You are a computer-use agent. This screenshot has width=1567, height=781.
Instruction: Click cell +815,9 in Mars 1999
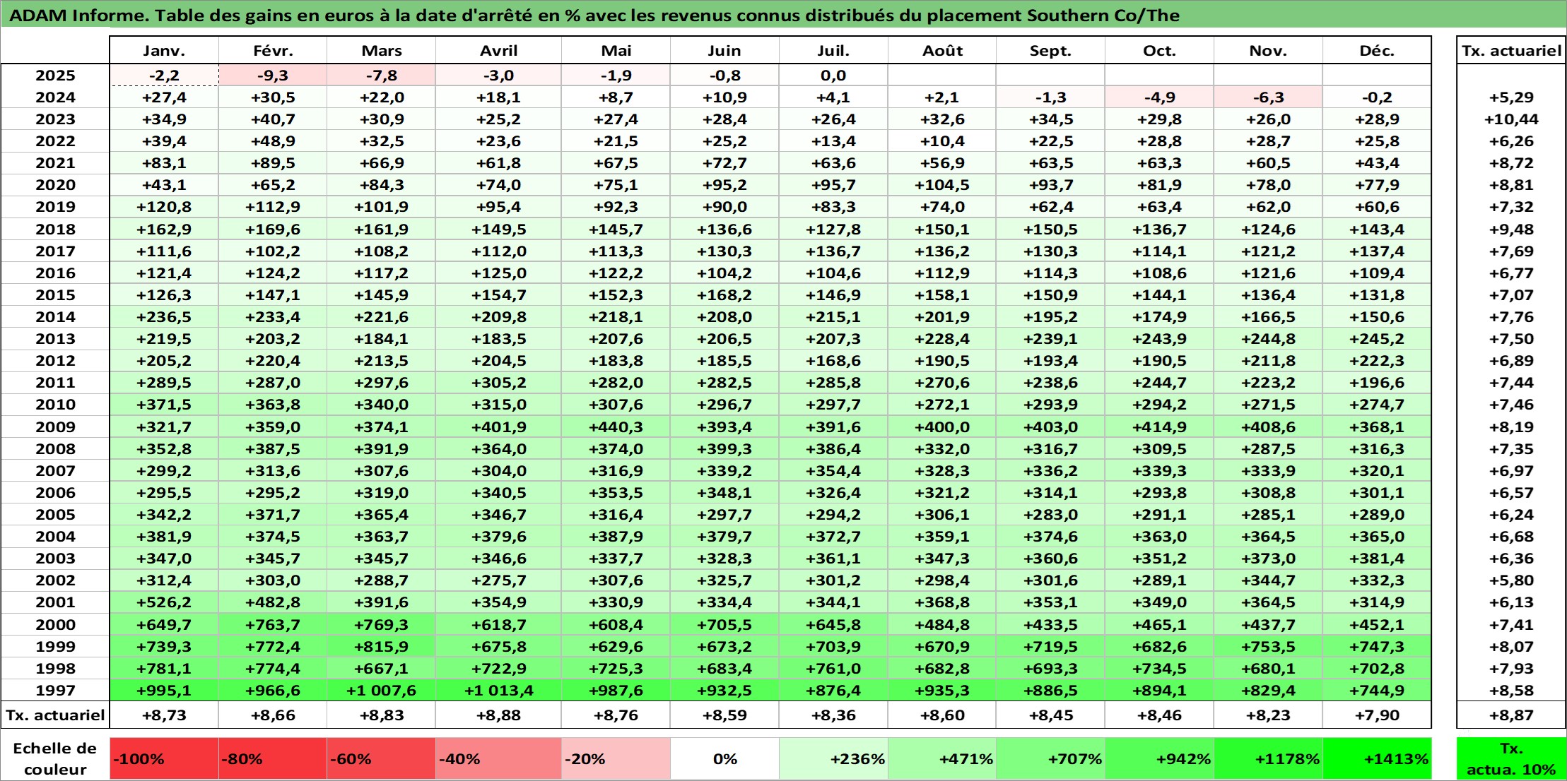pos(382,646)
